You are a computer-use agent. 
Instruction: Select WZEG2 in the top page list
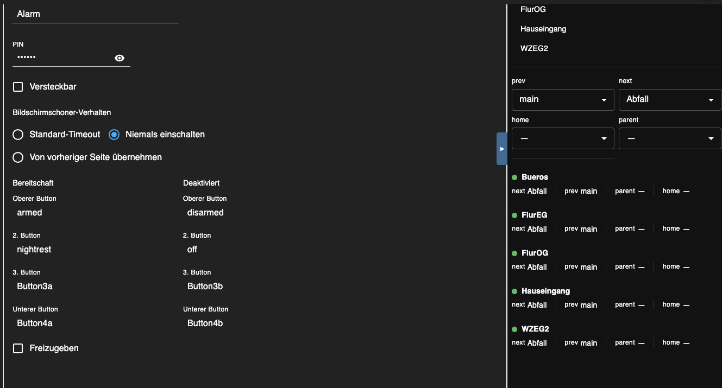pos(534,48)
